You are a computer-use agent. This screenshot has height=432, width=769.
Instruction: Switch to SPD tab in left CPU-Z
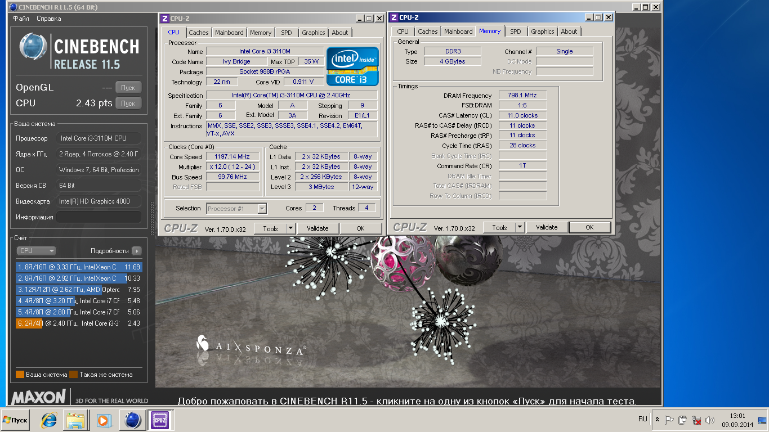[287, 33]
